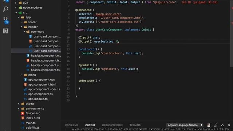
Task: Open the Extensions view icon
Action: (x=5, y=31)
